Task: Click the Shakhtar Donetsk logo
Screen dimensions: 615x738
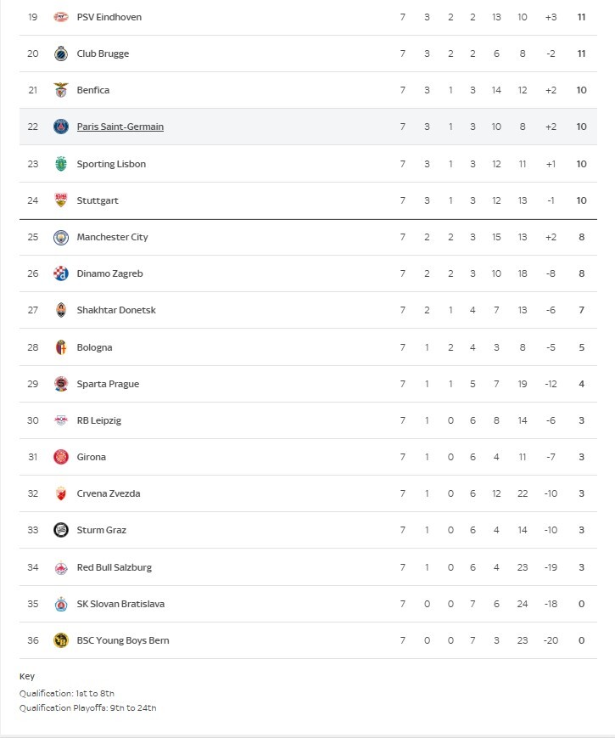Action: point(61,310)
